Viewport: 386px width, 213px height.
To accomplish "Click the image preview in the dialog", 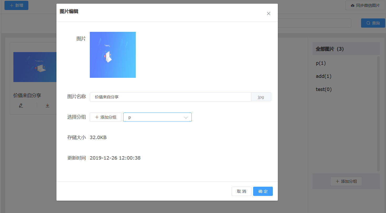I will (113, 55).
